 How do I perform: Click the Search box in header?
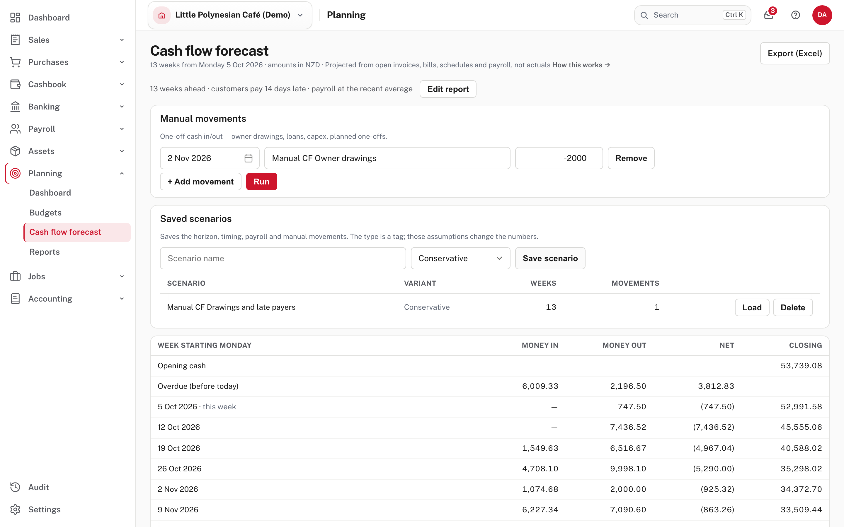tap(692, 15)
